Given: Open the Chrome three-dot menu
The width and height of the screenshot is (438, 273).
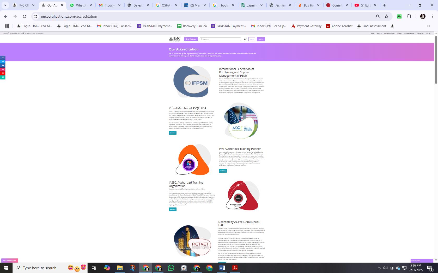Looking at the screenshot, I should (432, 16).
